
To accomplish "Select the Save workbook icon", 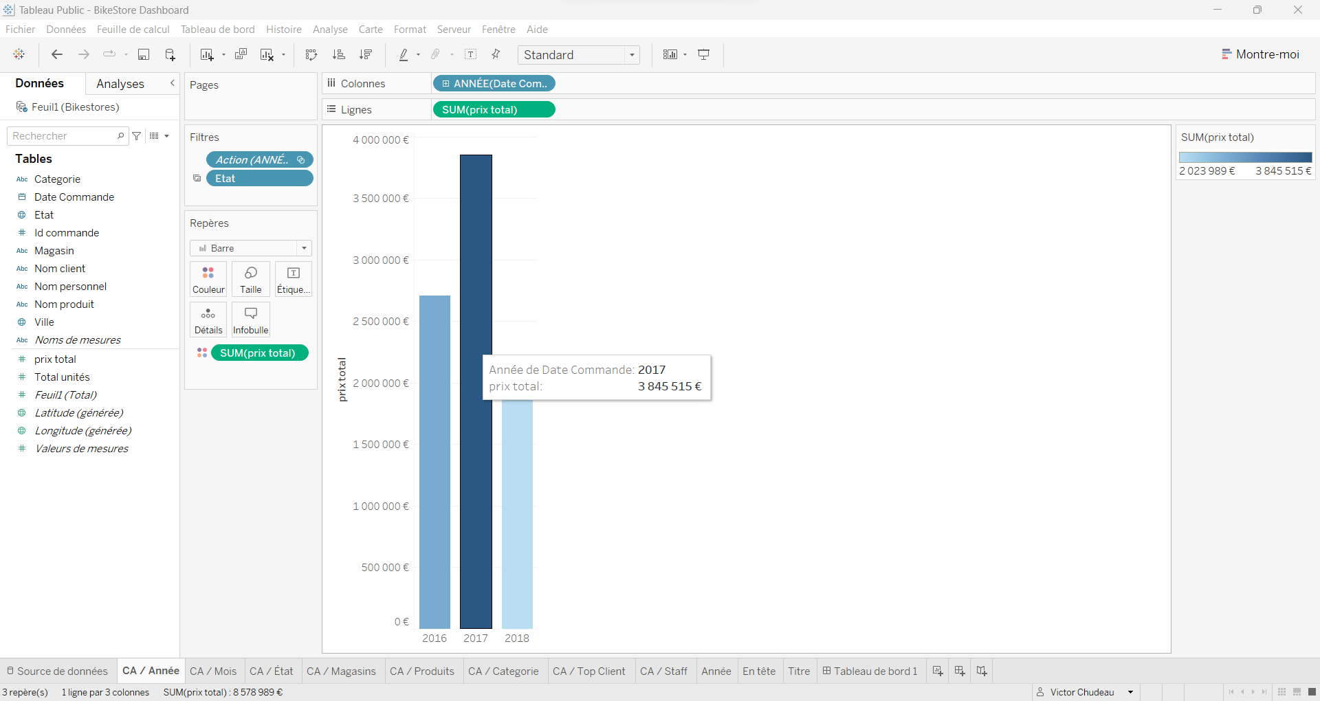I will coord(144,54).
